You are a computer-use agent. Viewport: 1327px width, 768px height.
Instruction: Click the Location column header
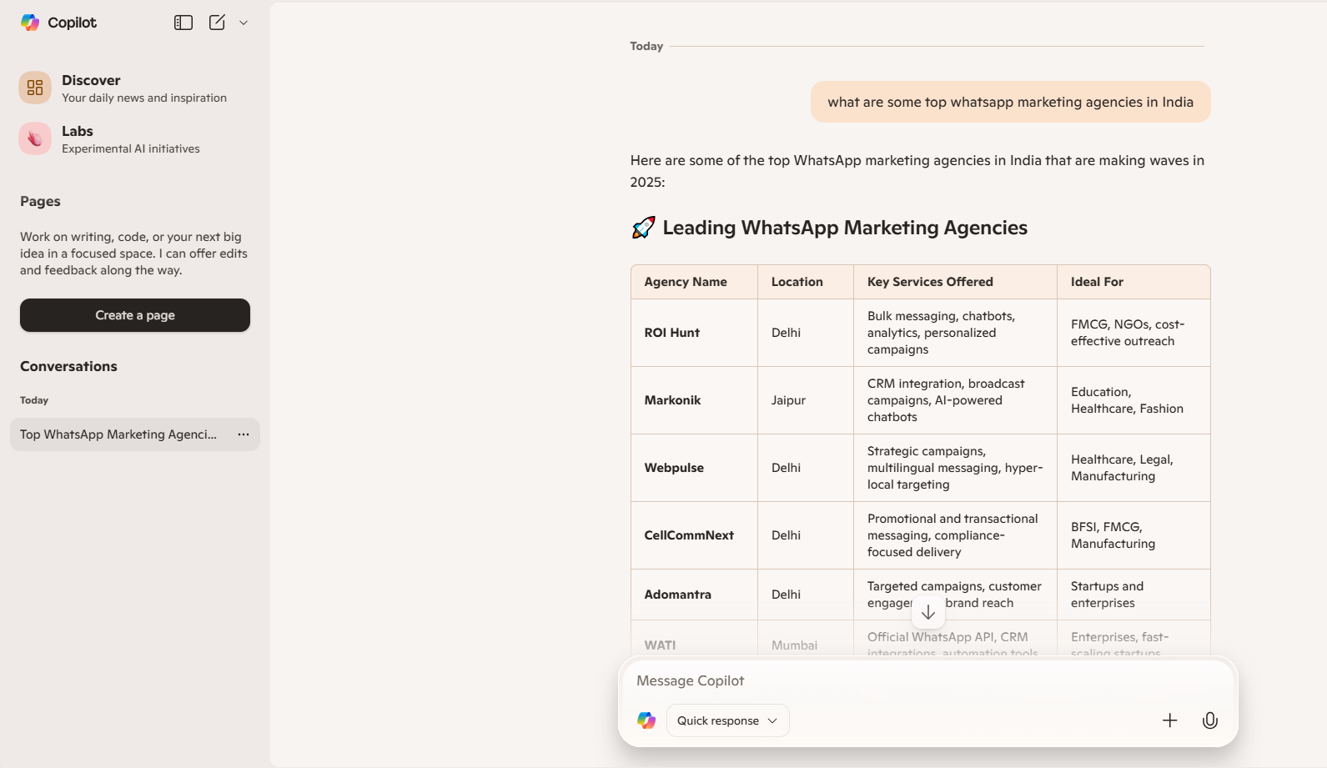tap(806, 282)
